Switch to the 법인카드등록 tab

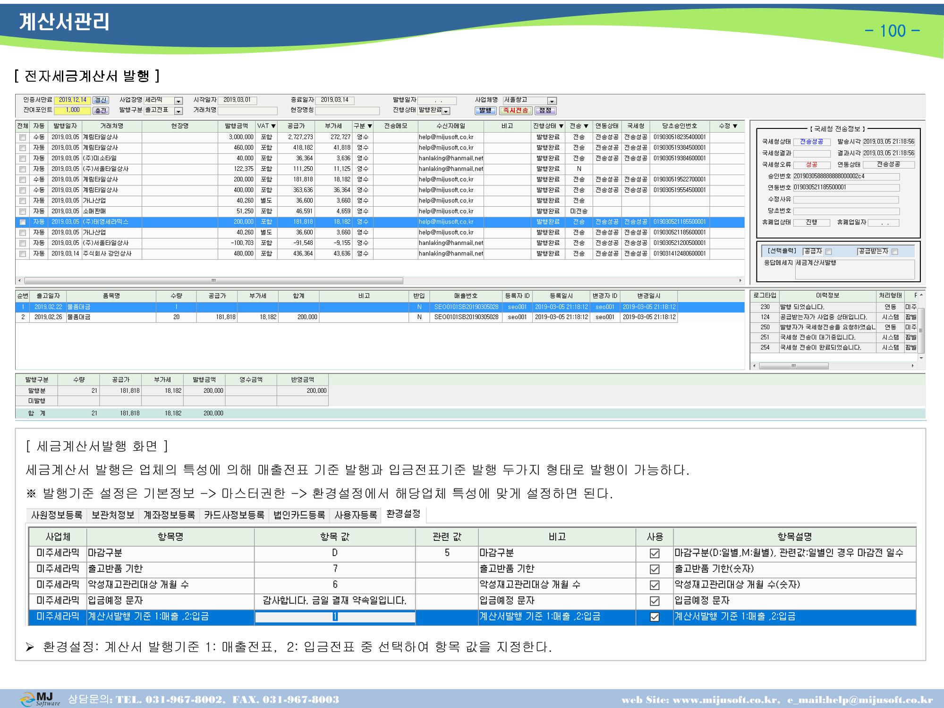click(299, 515)
